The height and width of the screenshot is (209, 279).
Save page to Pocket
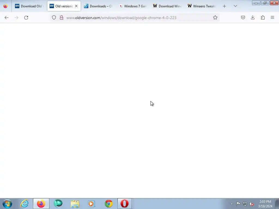243,17
